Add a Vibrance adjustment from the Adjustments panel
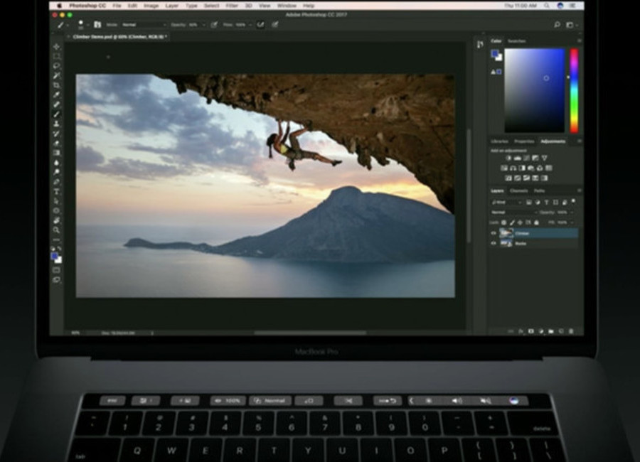Screen dimensions: 640x462 pos(544,158)
